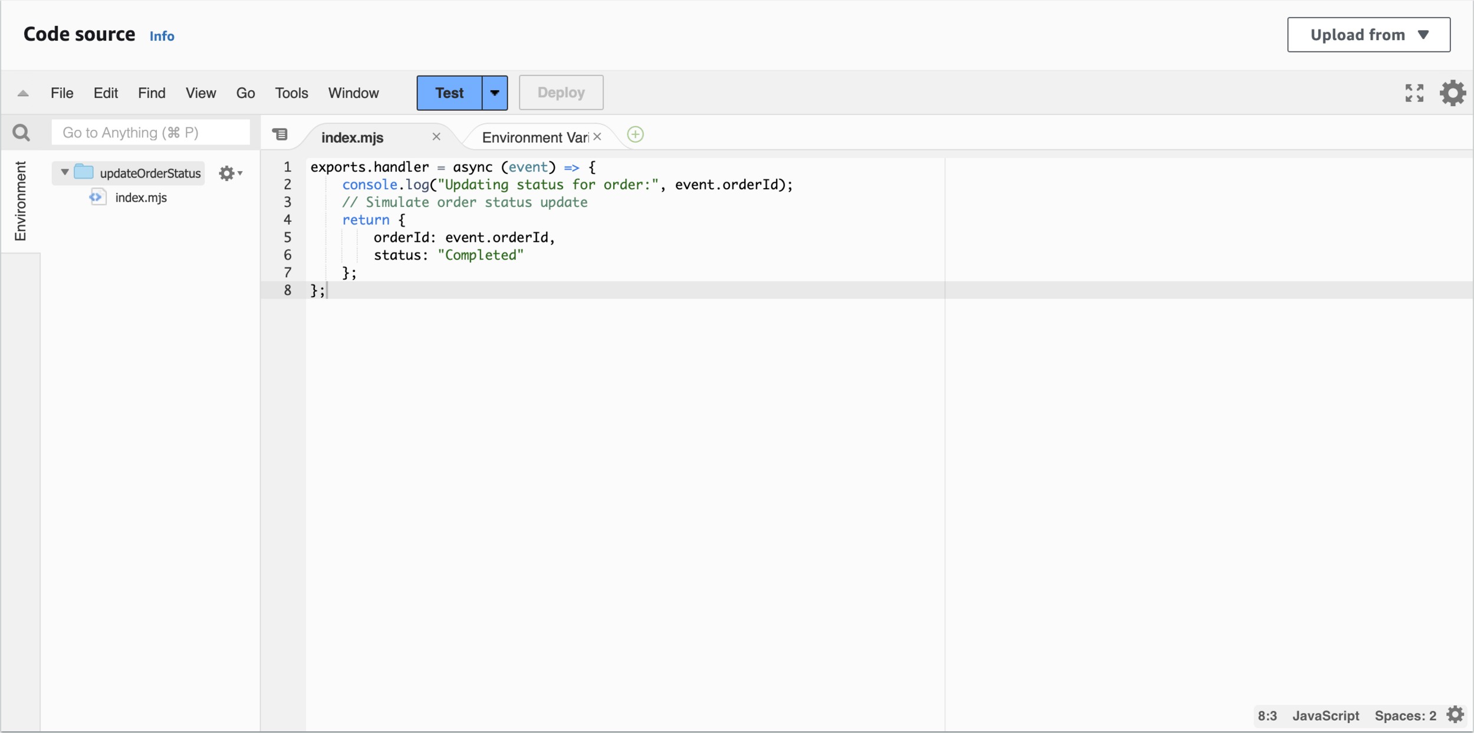Collapse updateOrderStatus folder tree arrow
This screenshot has width=1474, height=733.
point(65,172)
